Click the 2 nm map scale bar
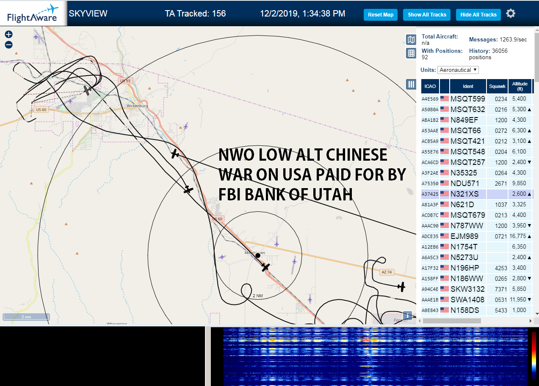 point(26,317)
